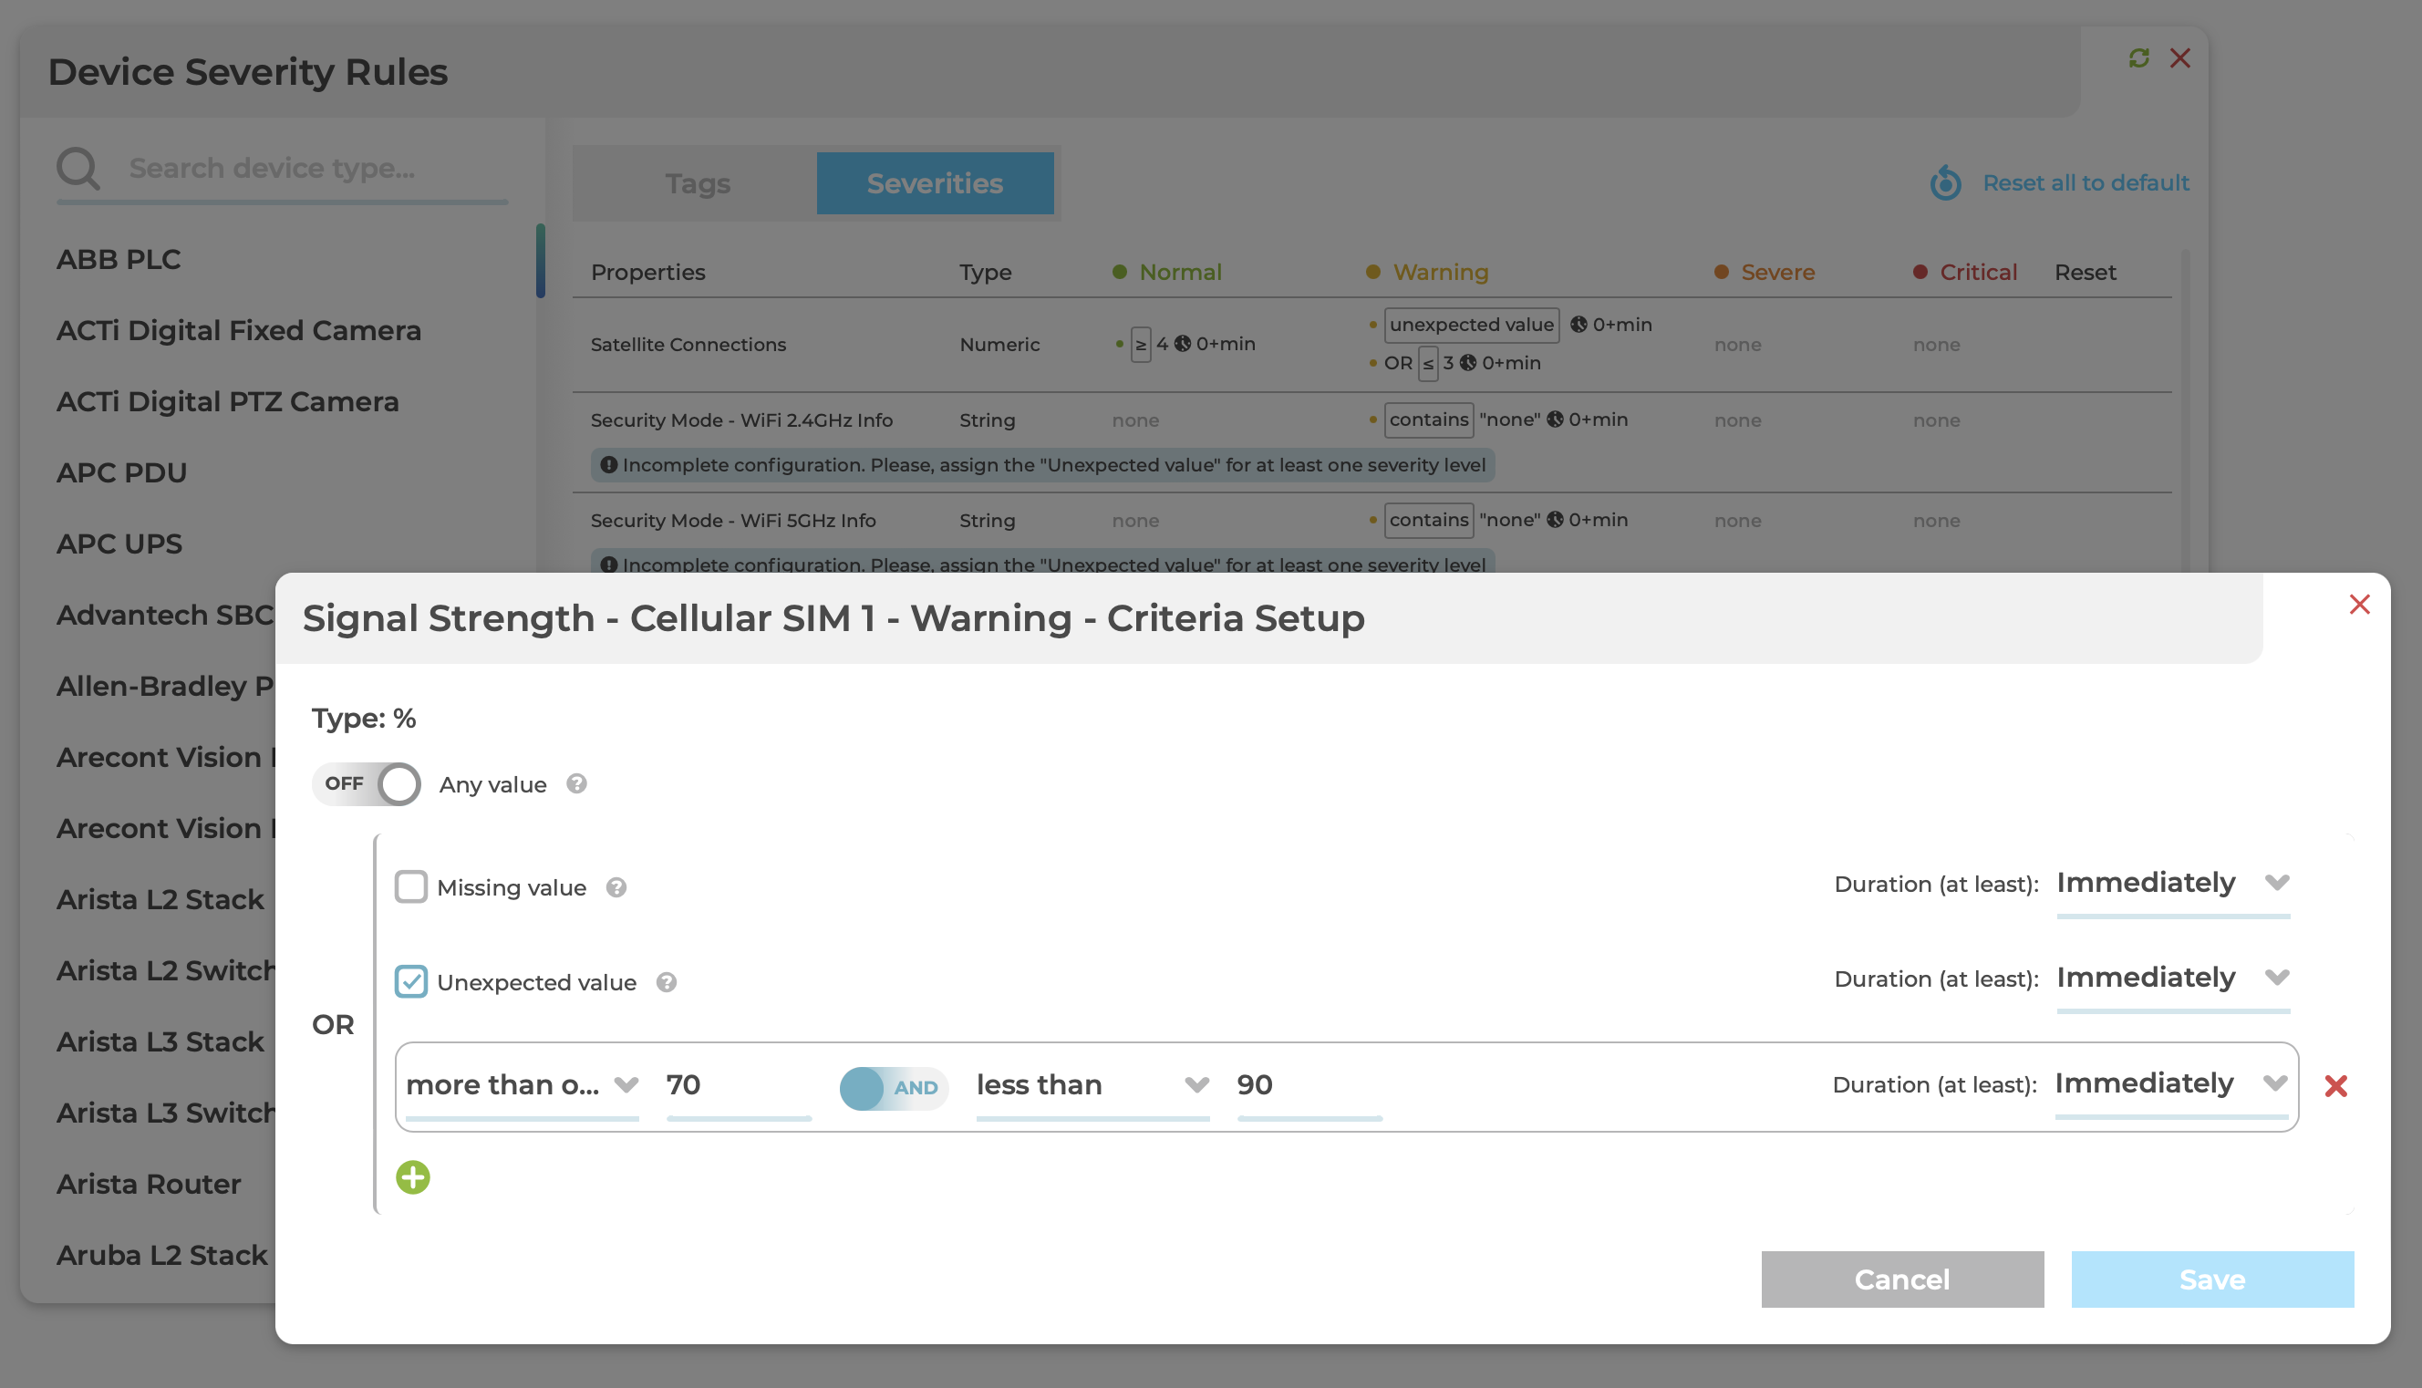Close the Device Severity Rules window

tap(2180, 58)
